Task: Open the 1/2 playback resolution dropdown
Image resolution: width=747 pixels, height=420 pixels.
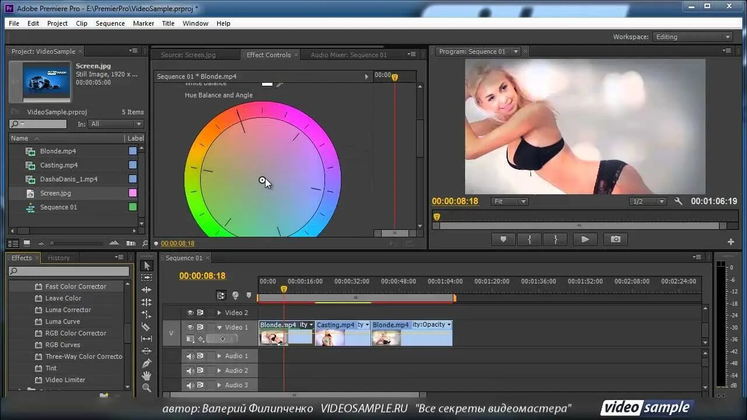Action: (x=648, y=201)
